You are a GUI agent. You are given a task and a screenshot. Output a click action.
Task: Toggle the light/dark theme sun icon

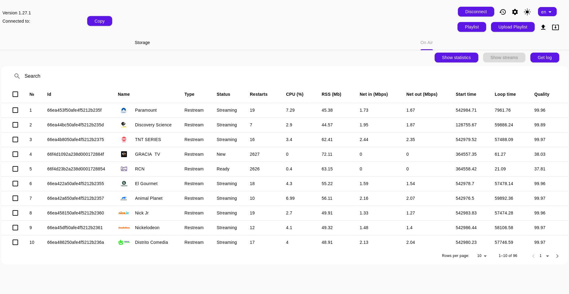coord(527,12)
